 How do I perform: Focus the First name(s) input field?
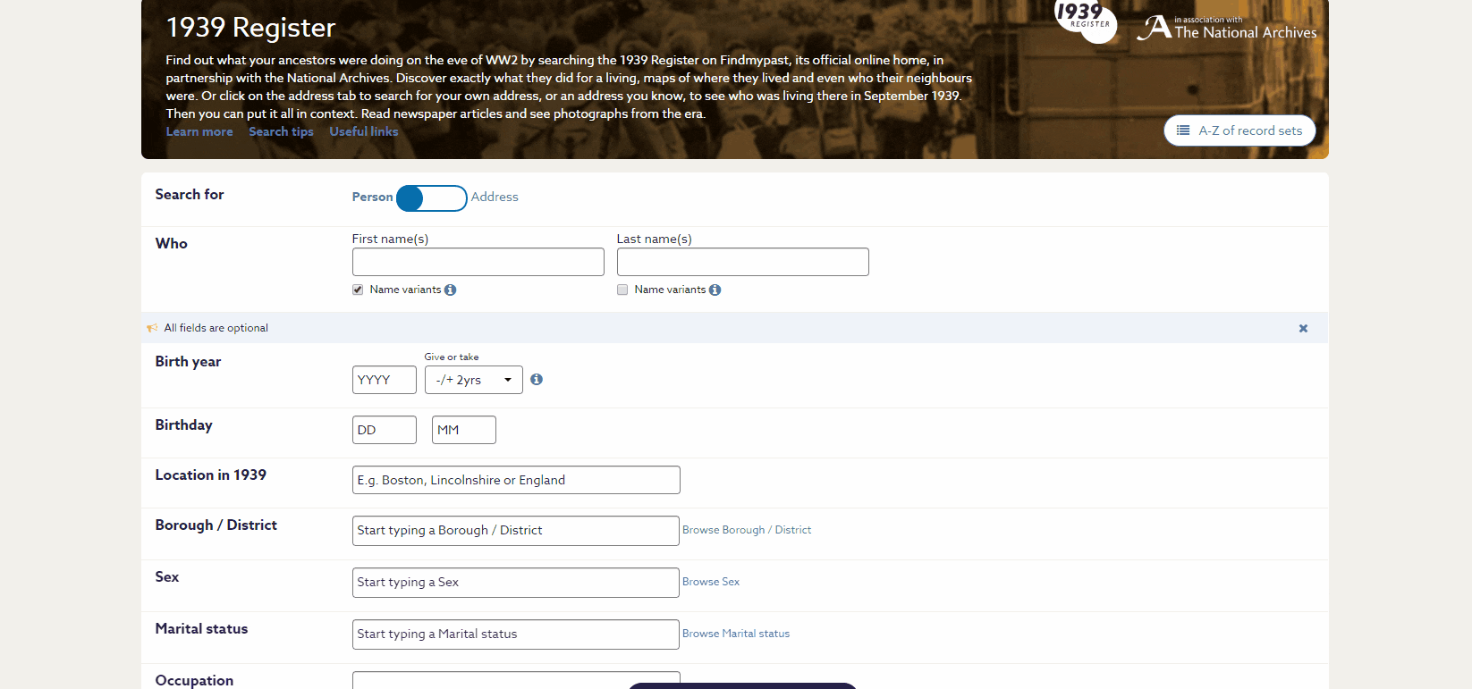pos(478,262)
